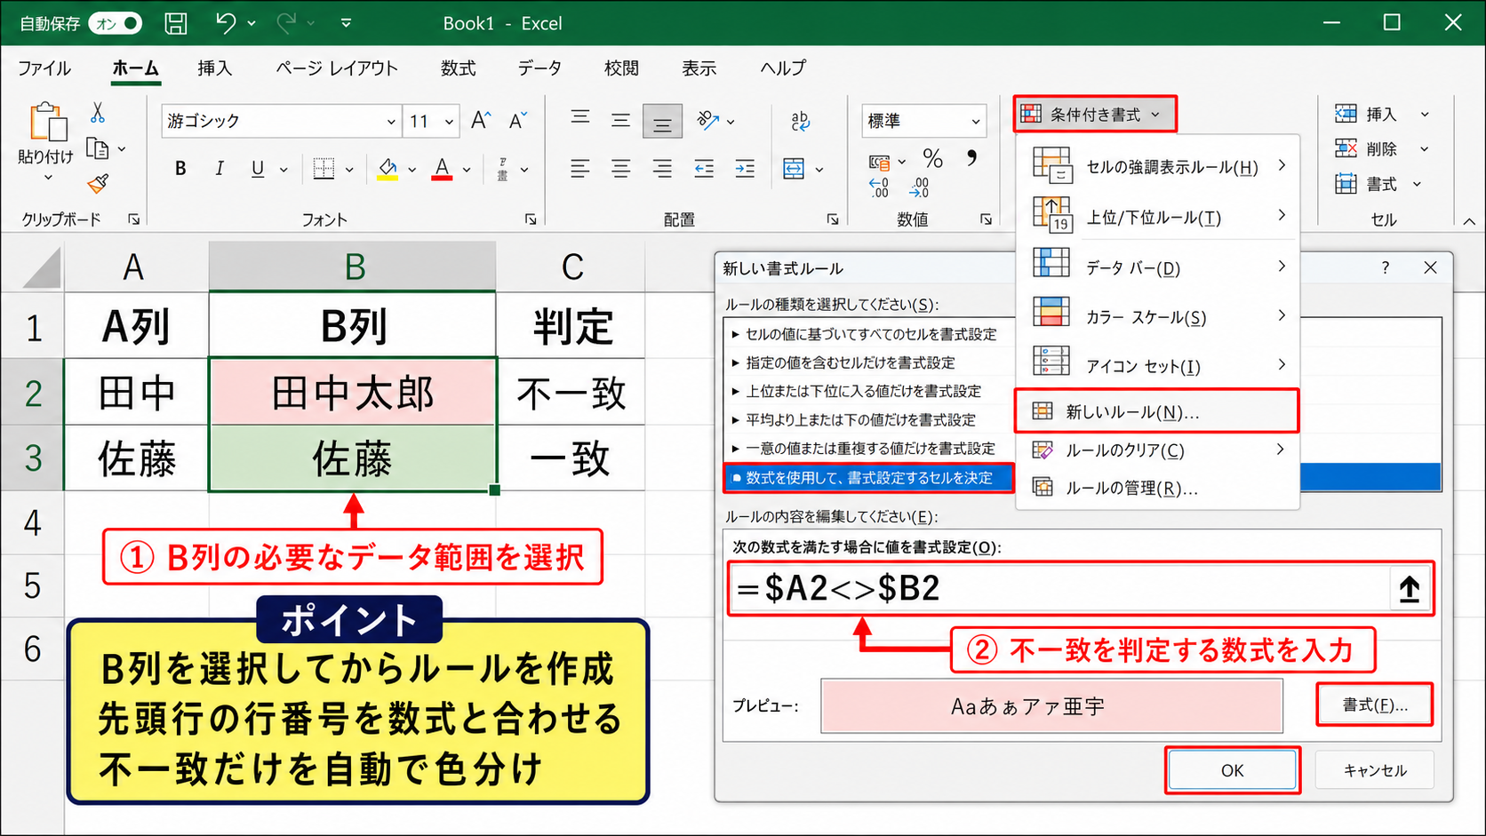The image size is (1486, 836).
Task: Open the アイコン セット submenu
Action: (1159, 365)
